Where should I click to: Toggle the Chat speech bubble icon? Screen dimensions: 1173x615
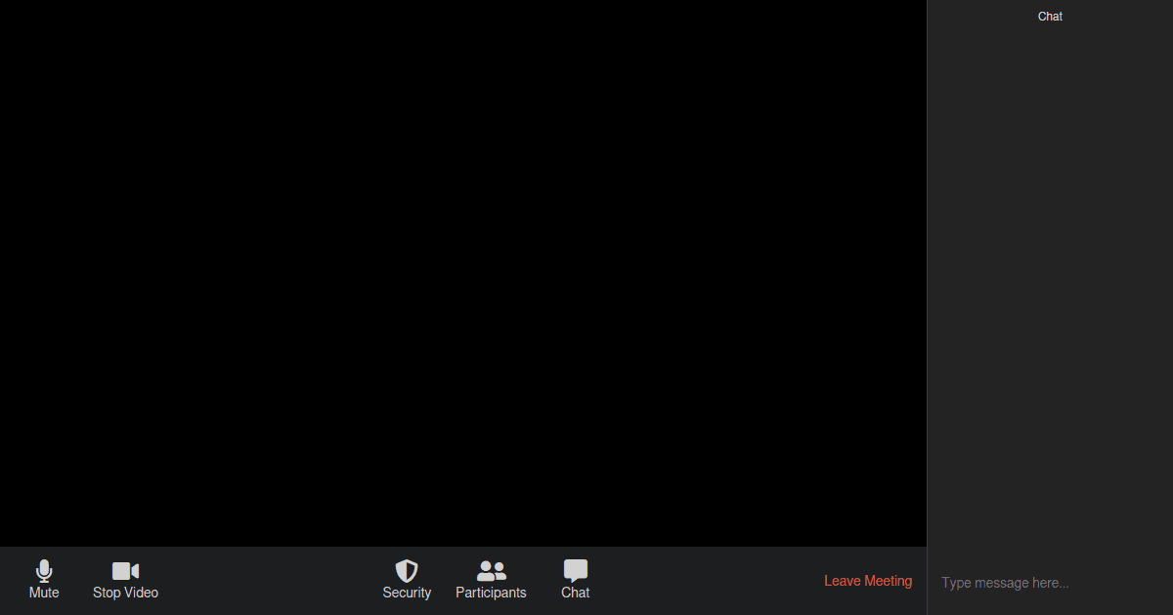576,571
